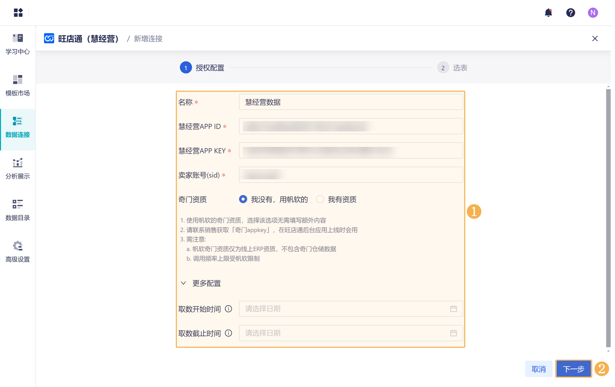Open the app grid launcher icon
The width and height of the screenshot is (615, 387).
[18, 12]
